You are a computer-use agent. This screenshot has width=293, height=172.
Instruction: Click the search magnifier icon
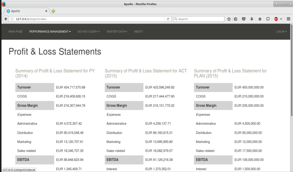[x=176, y=19]
